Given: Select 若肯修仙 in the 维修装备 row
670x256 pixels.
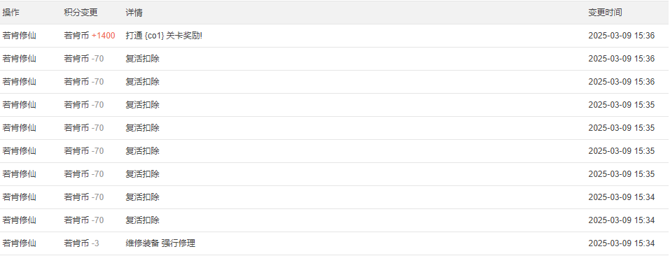Looking at the screenshot, I should [x=19, y=243].
